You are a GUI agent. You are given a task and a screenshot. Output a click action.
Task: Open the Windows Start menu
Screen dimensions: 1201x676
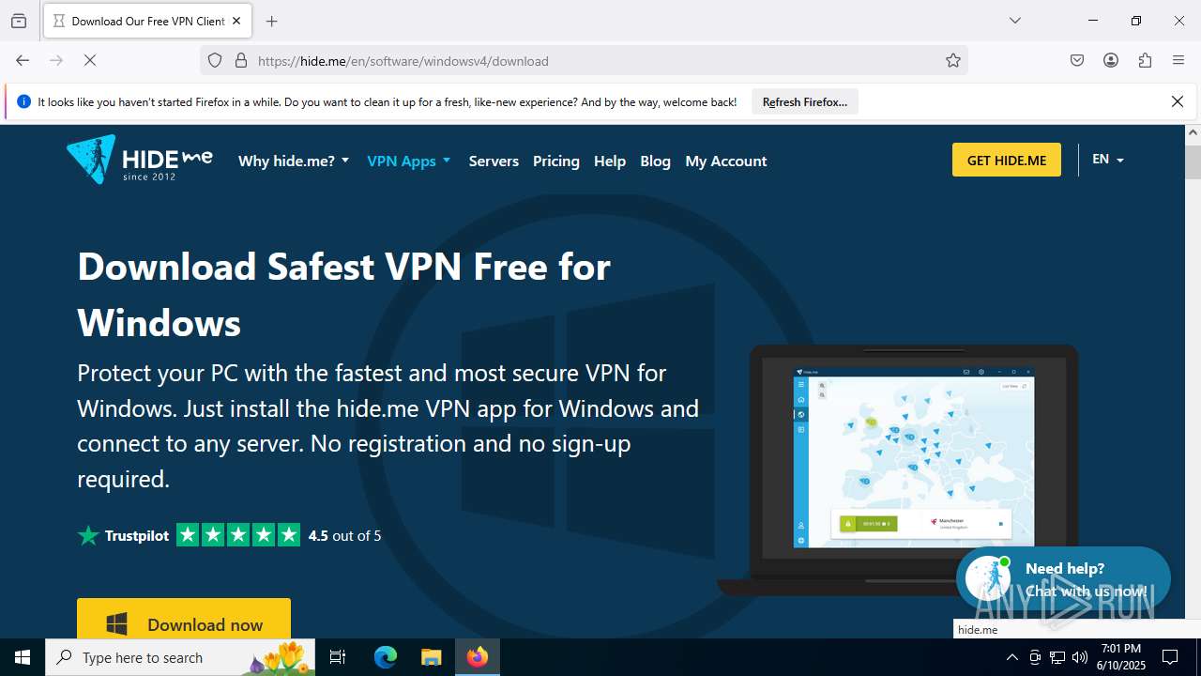(x=23, y=657)
